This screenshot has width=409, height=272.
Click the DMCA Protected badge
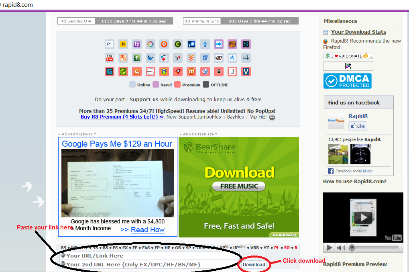[x=348, y=81]
